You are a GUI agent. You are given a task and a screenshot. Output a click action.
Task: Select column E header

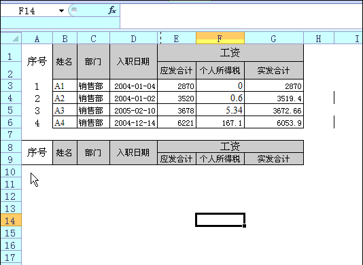point(177,39)
